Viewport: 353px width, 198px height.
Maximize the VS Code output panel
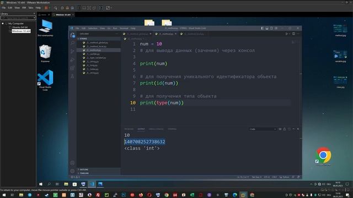click(x=293, y=129)
